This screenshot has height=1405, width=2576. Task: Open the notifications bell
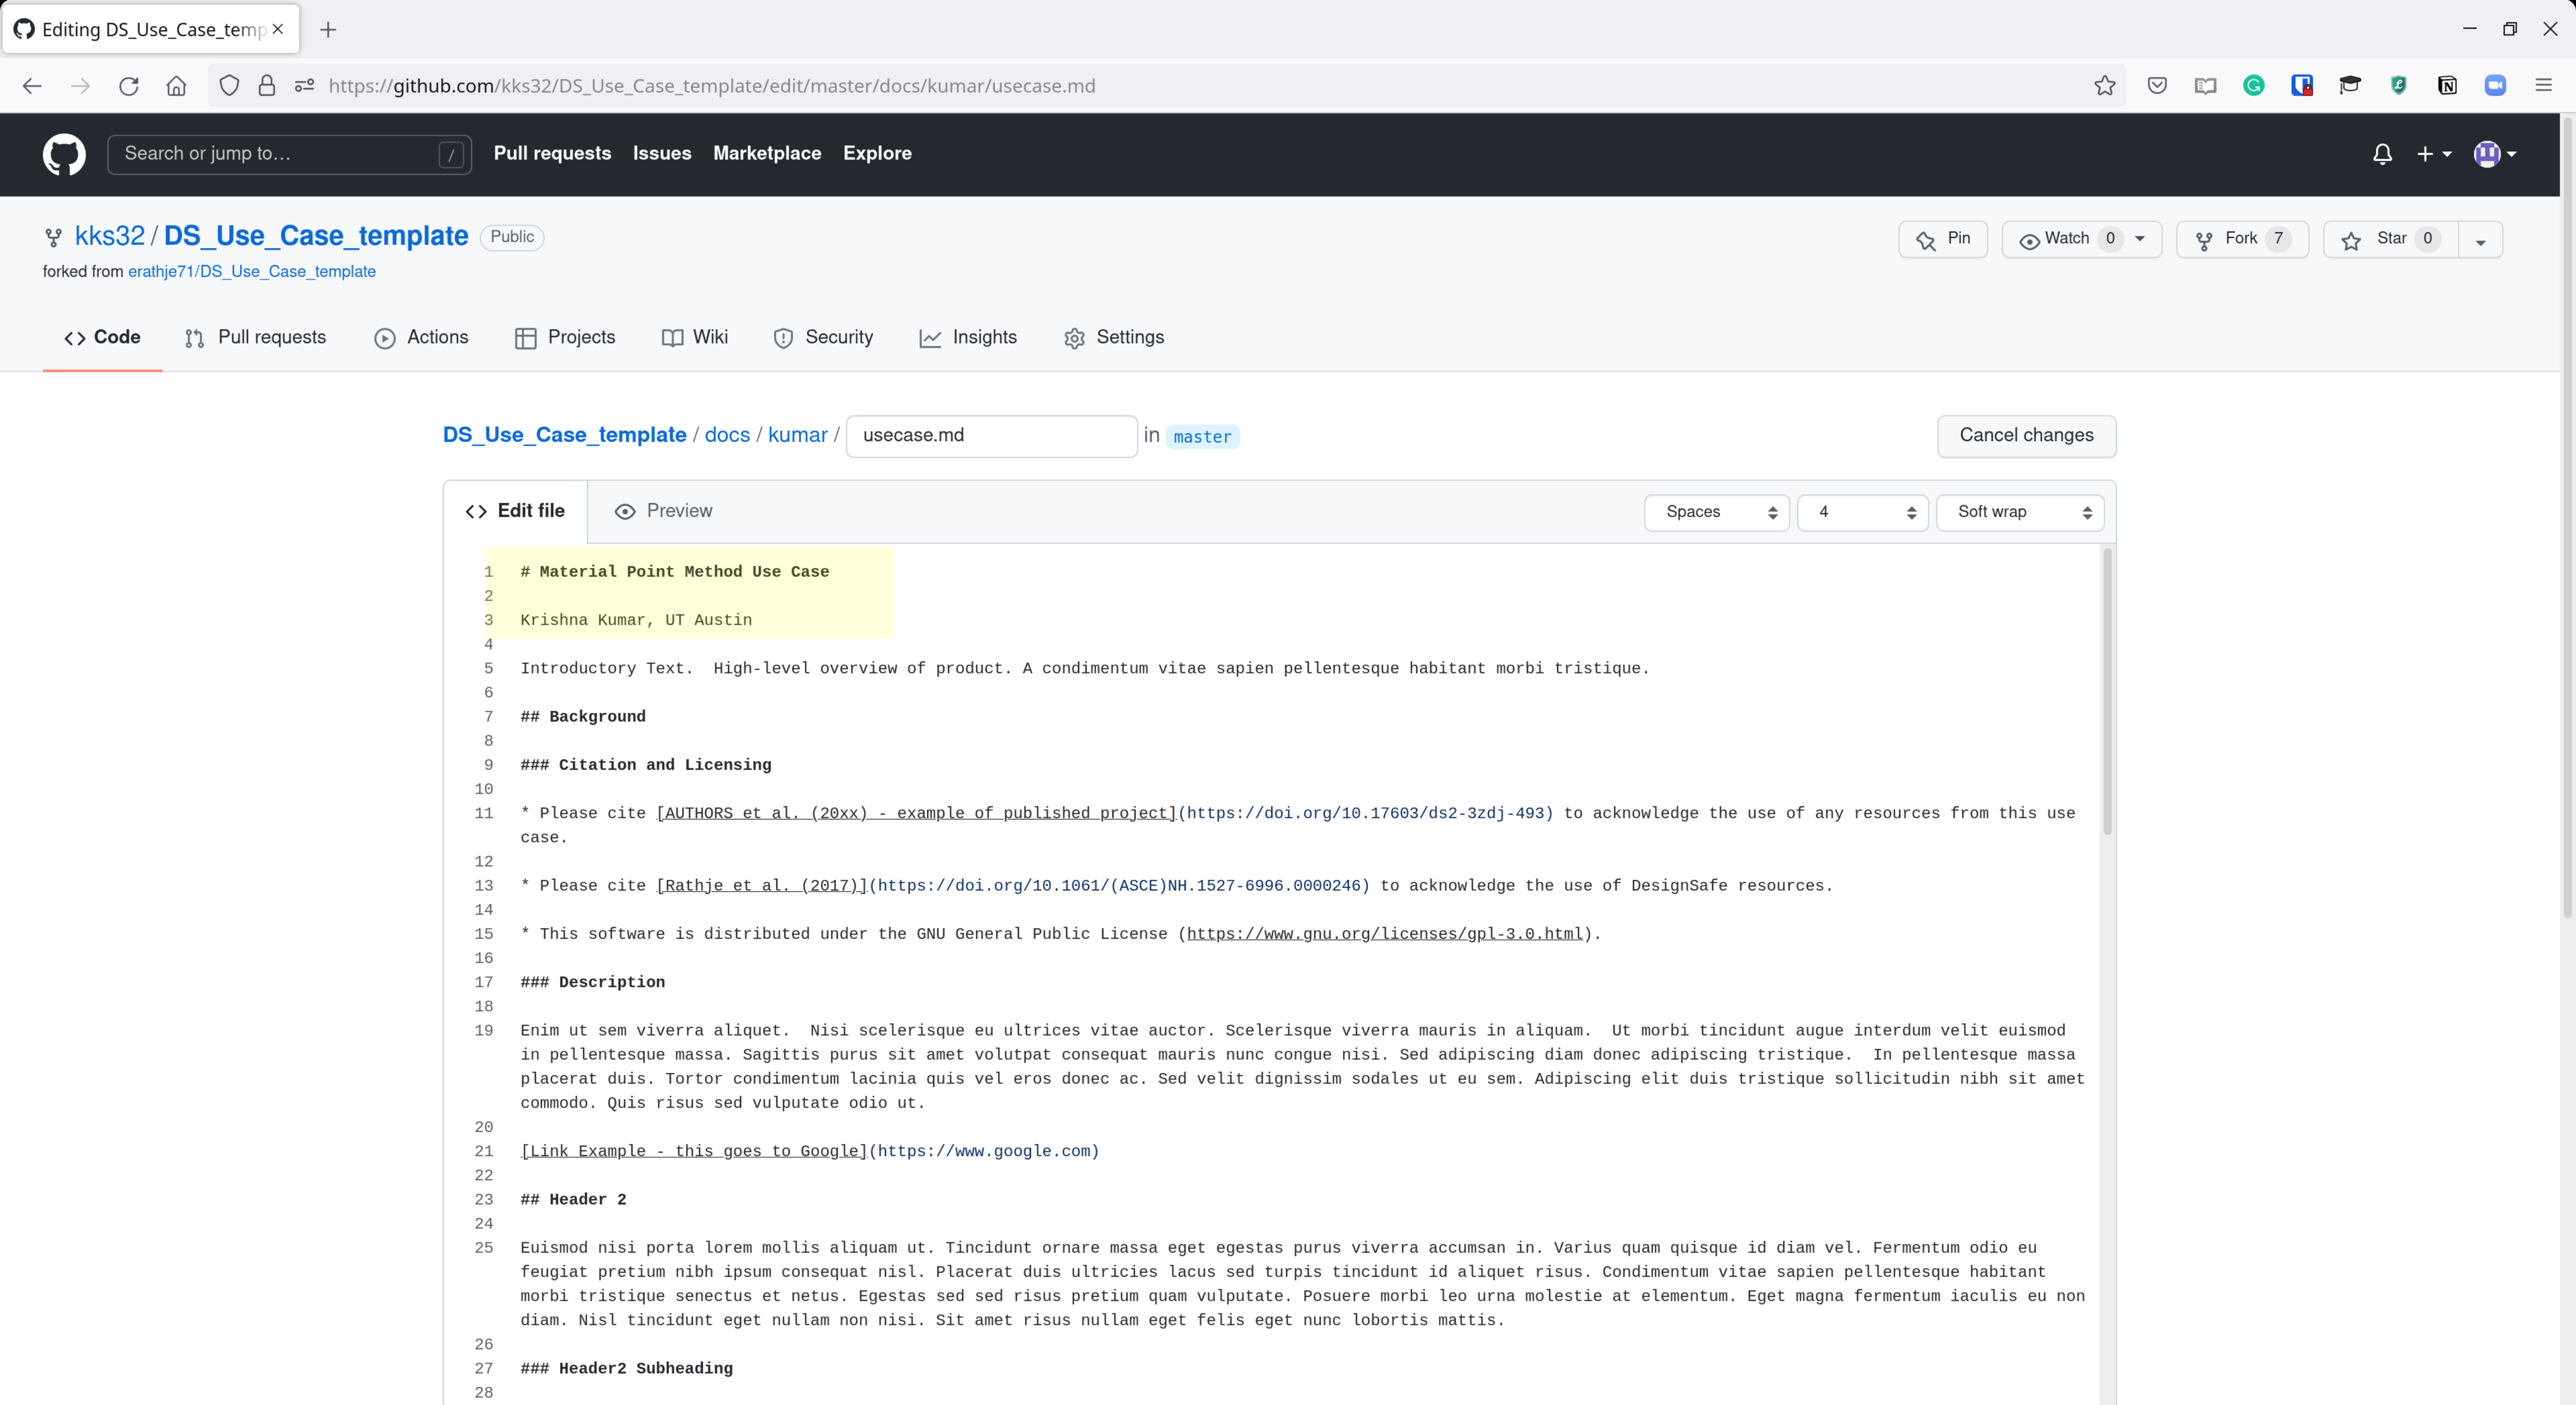[2382, 154]
